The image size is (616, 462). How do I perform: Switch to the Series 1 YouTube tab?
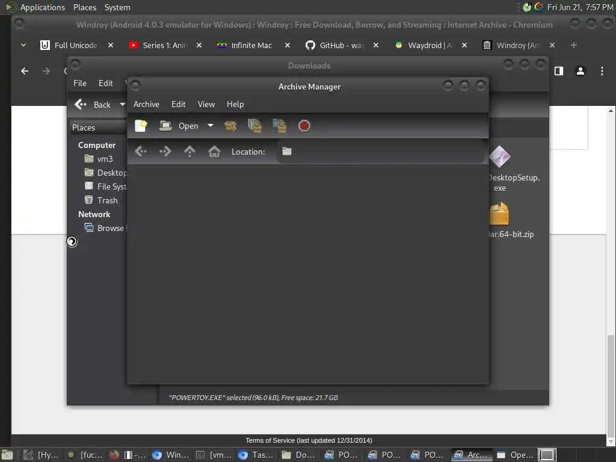click(x=158, y=45)
